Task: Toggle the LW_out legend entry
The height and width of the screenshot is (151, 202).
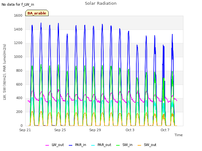Action: click(55, 145)
